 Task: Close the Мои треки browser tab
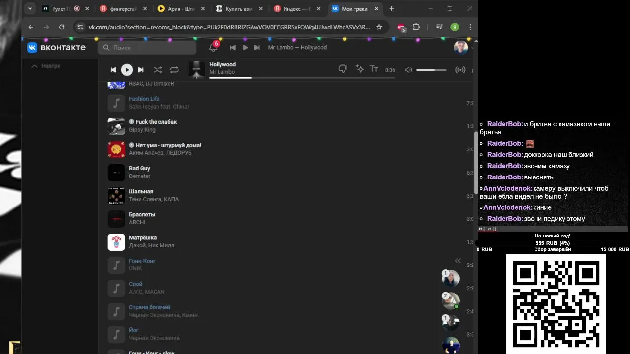point(375,9)
